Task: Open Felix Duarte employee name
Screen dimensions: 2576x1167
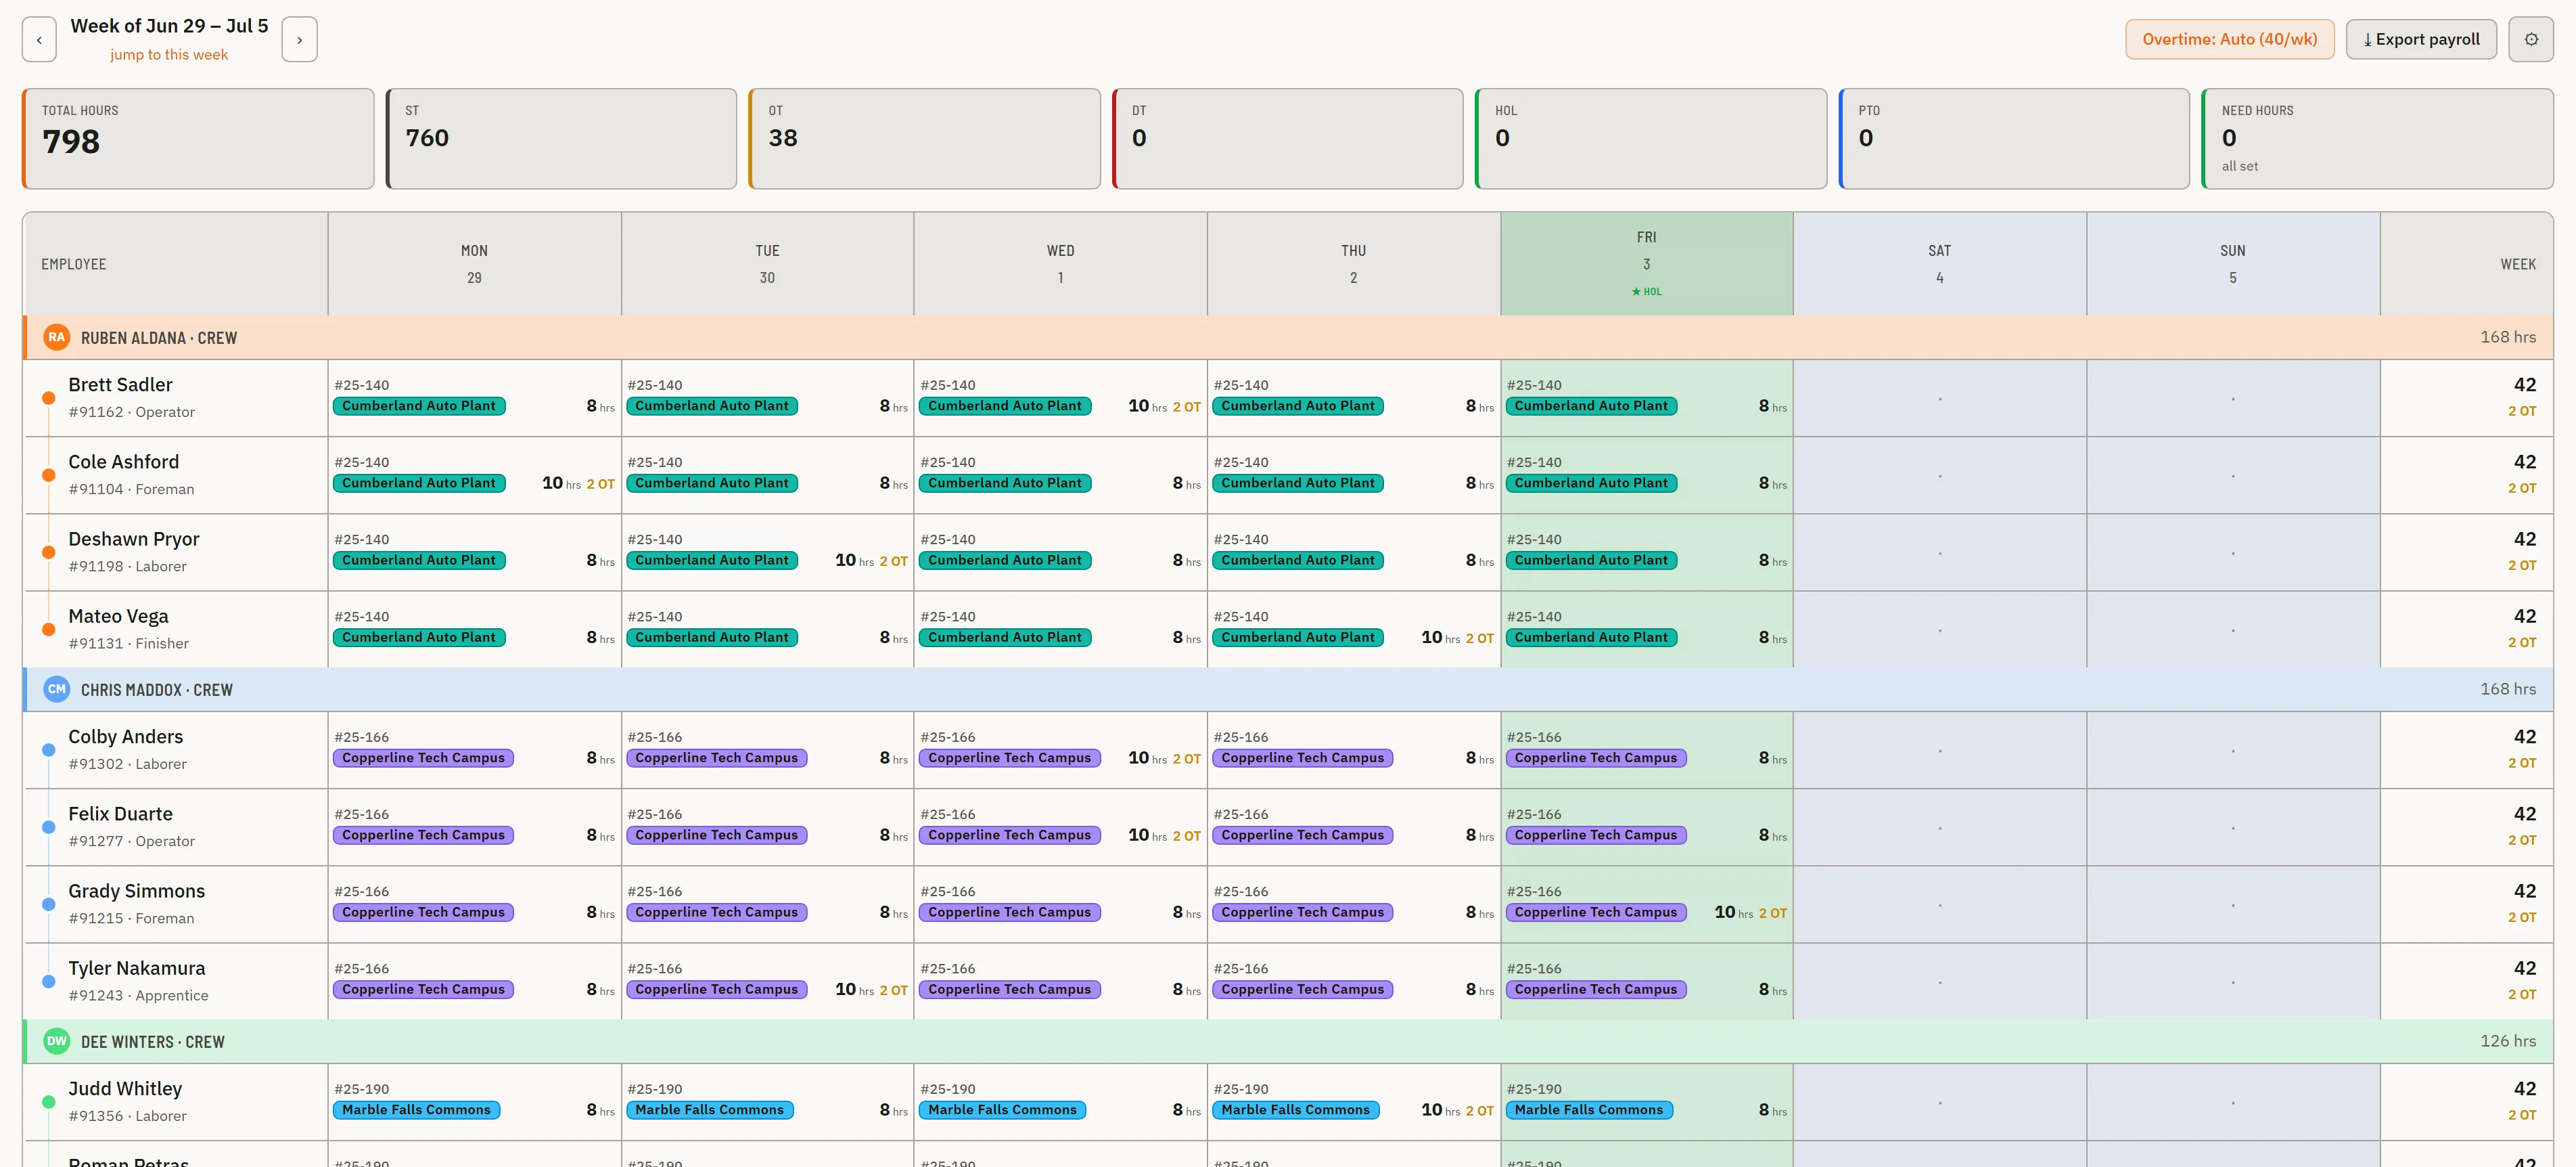Action: pos(120,814)
